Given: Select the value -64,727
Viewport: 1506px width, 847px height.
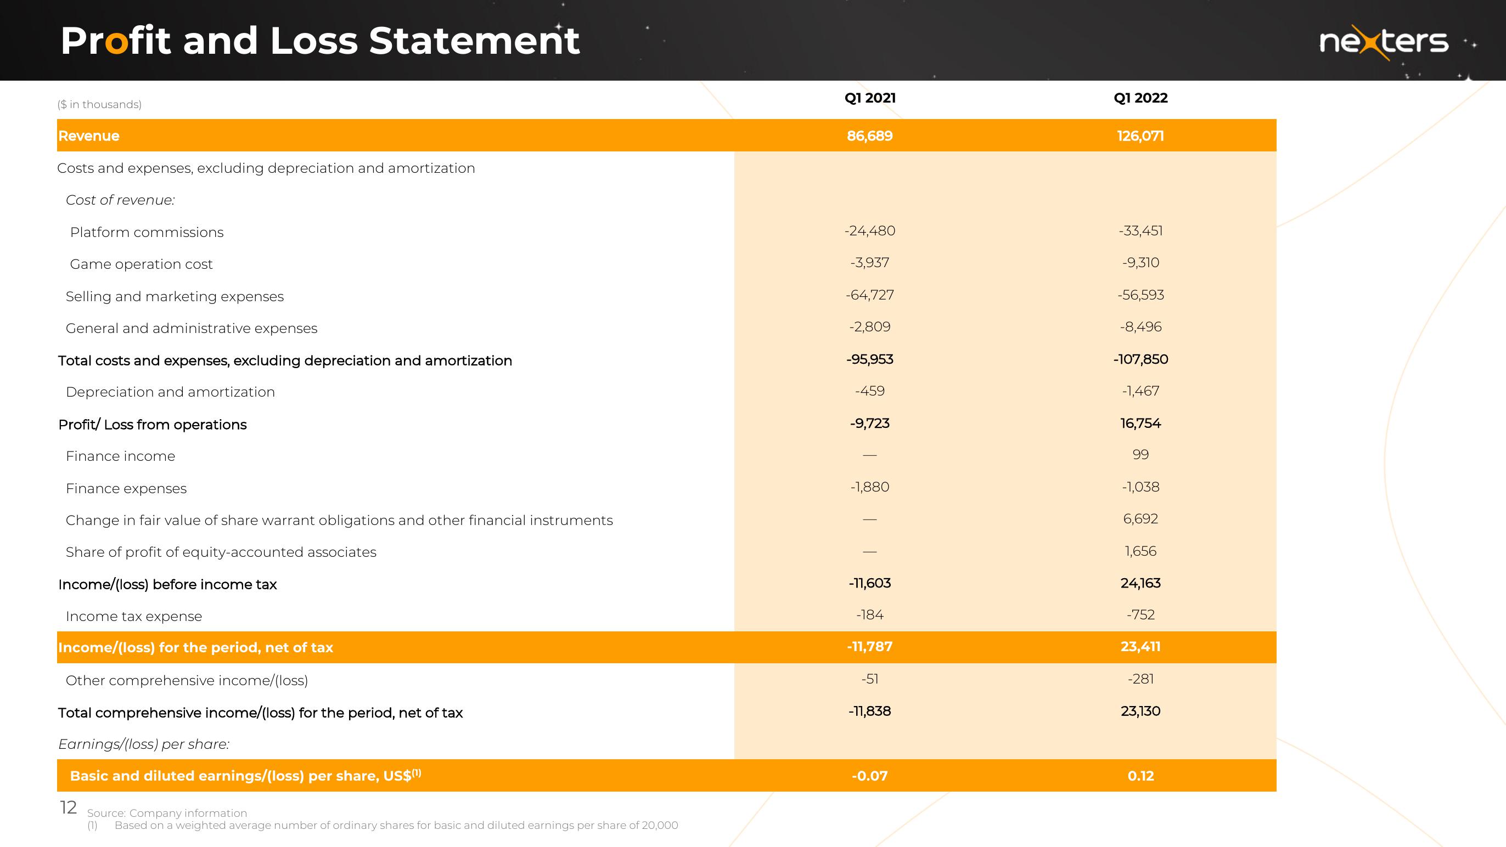Looking at the screenshot, I should pyautogui.click(x=870, y=295).
